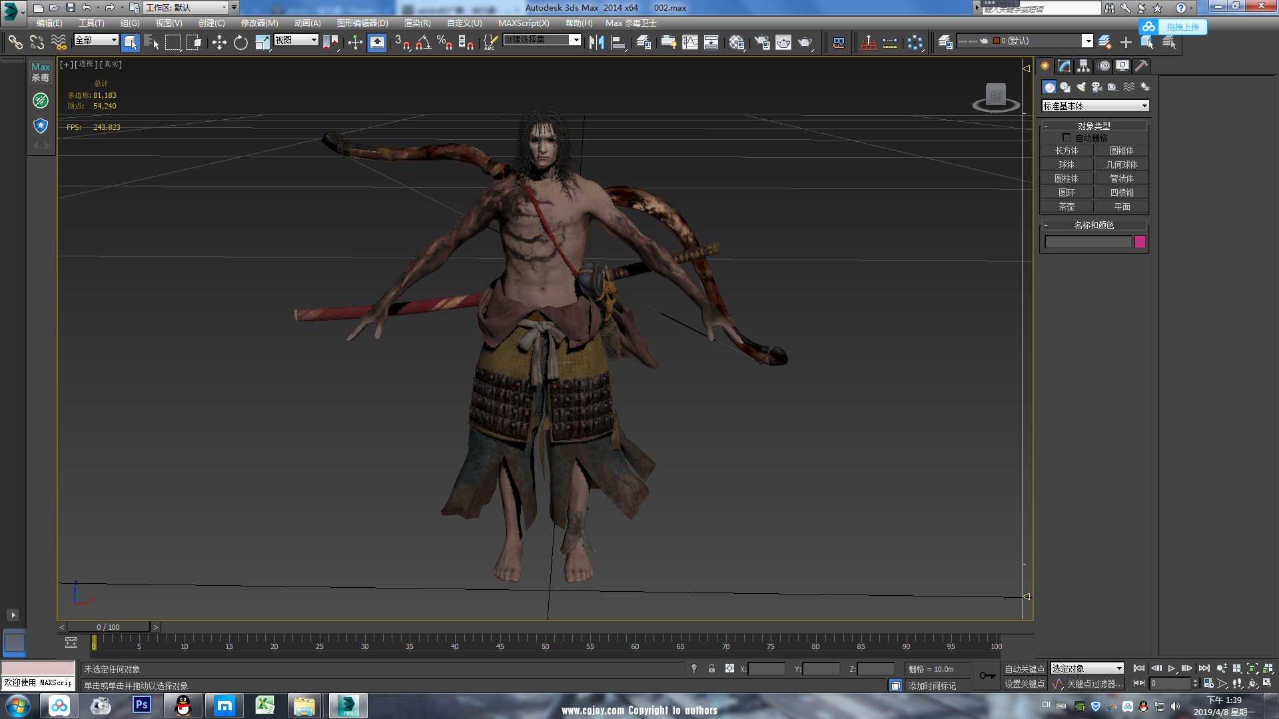This screenshot has height=719, width=1279.
Task: Click the 长方体 box primitive button
Action: [x=1066, y=150]
